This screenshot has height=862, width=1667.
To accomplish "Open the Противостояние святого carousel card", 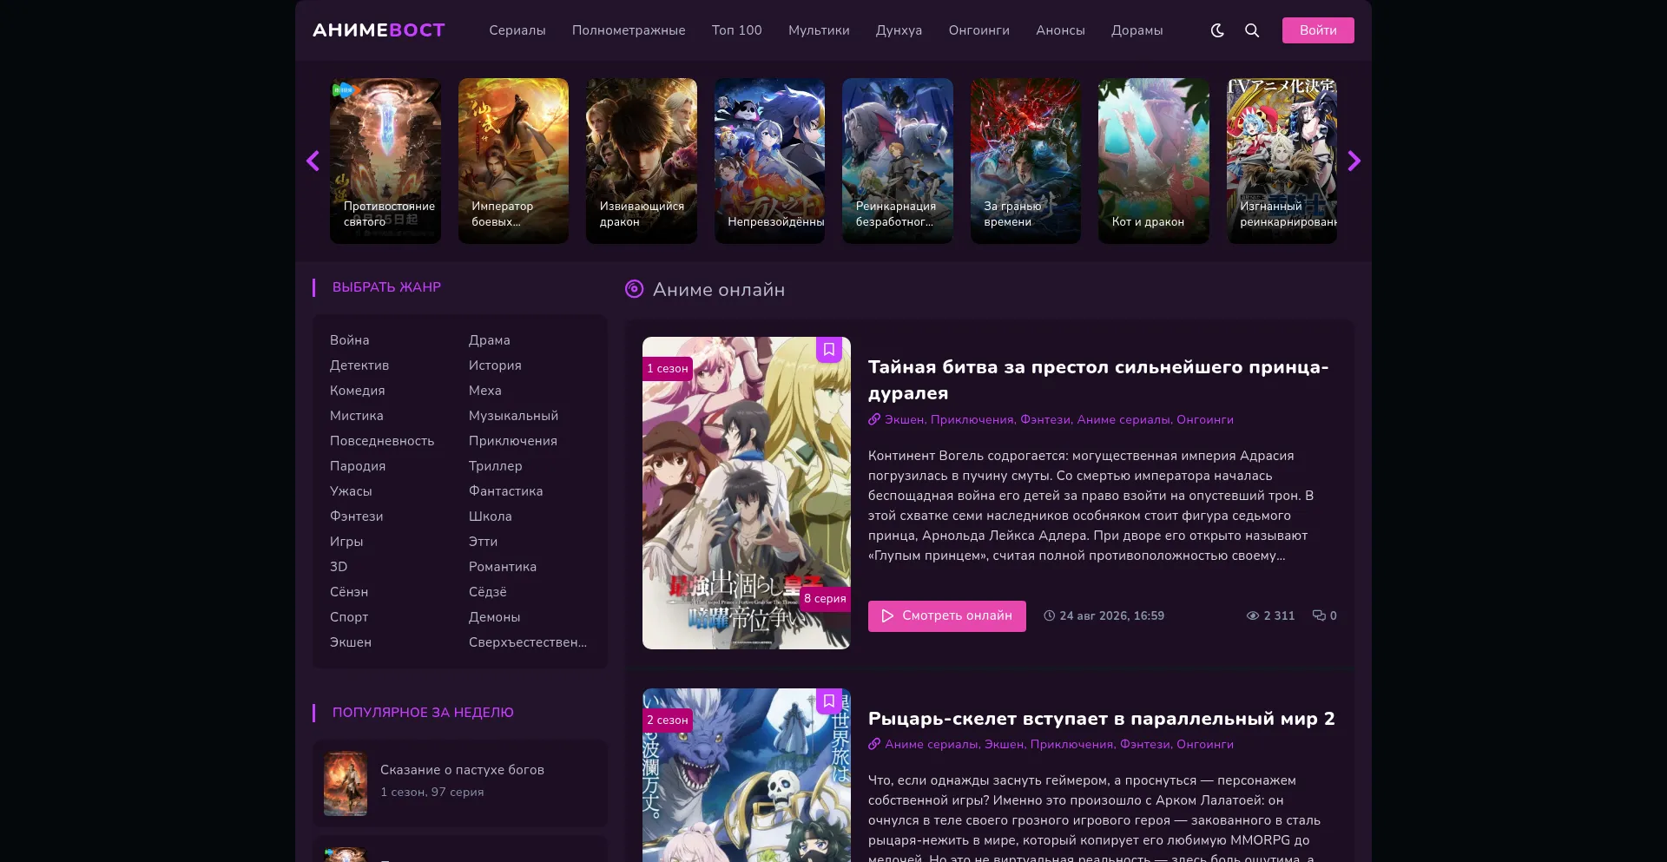I will tap(385, 161).
